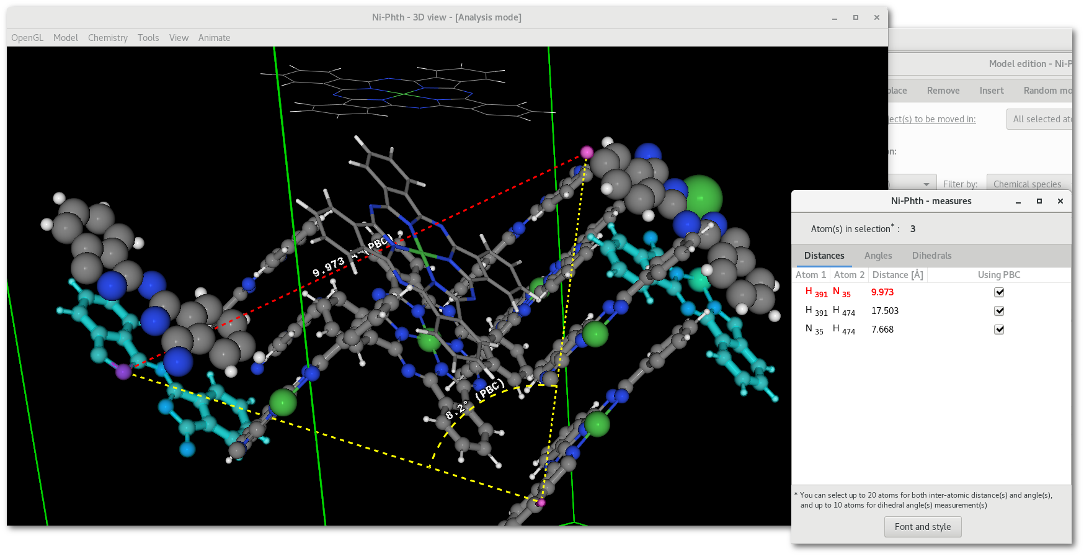Select the H391–N35 distance row

click(882, 292)
